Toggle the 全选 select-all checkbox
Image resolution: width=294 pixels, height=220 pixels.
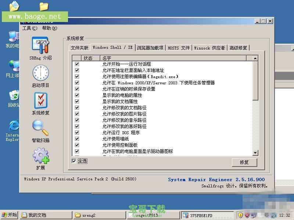(x=74, y=161)
